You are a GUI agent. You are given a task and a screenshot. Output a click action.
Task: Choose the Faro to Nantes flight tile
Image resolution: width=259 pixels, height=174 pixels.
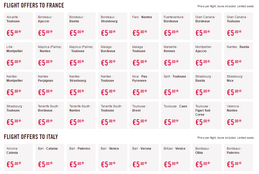point(144,26)
